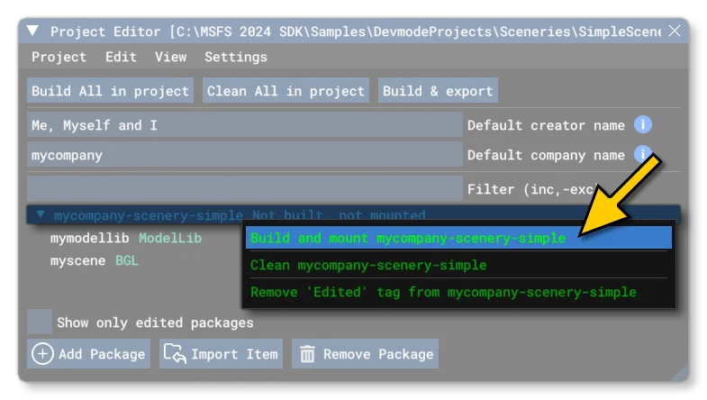Open the View menu
This screenshot has width=707, height=400.
pos(170,57)
